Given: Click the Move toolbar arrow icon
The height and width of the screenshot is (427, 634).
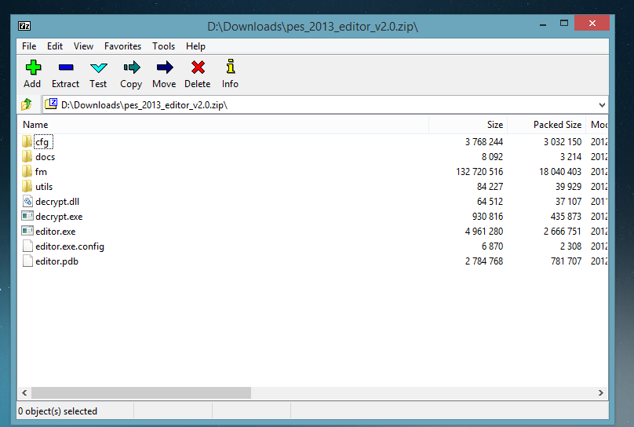Looking at the screenshot, I should (x=165, y=68).
